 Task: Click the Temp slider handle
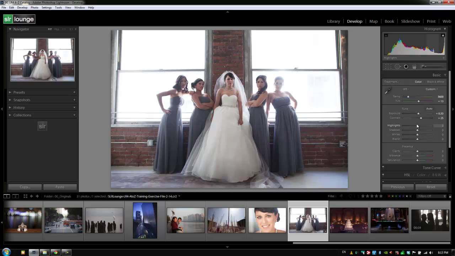(x=408, y=97)
